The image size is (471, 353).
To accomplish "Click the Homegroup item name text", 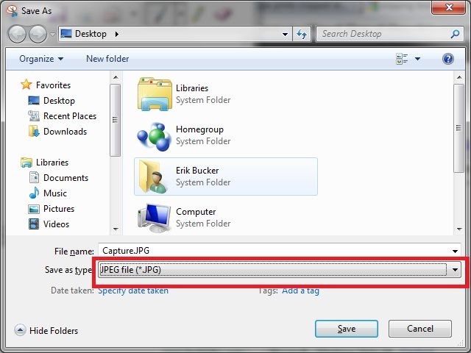I will [199, 129].
